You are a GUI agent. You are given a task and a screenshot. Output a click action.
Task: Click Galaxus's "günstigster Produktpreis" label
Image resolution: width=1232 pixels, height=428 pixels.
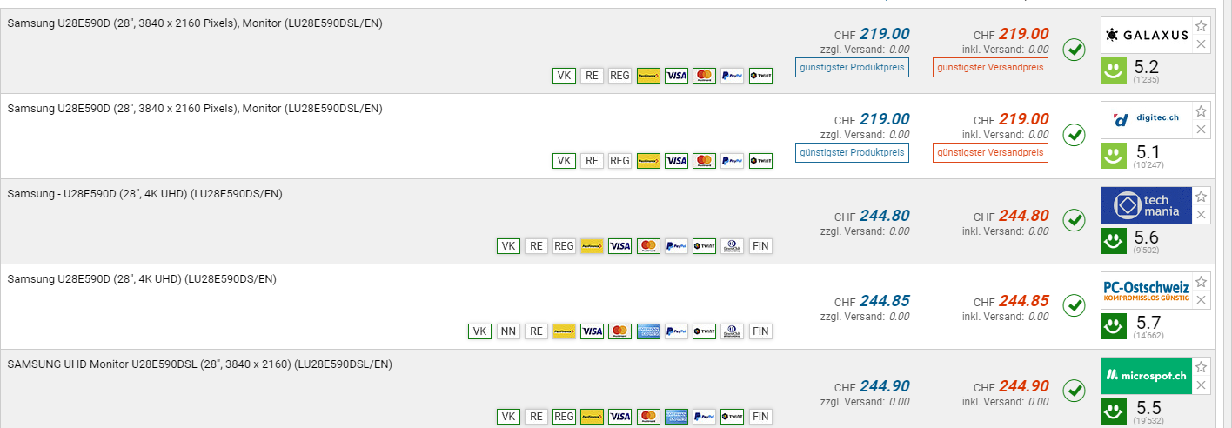coord(852,67)
